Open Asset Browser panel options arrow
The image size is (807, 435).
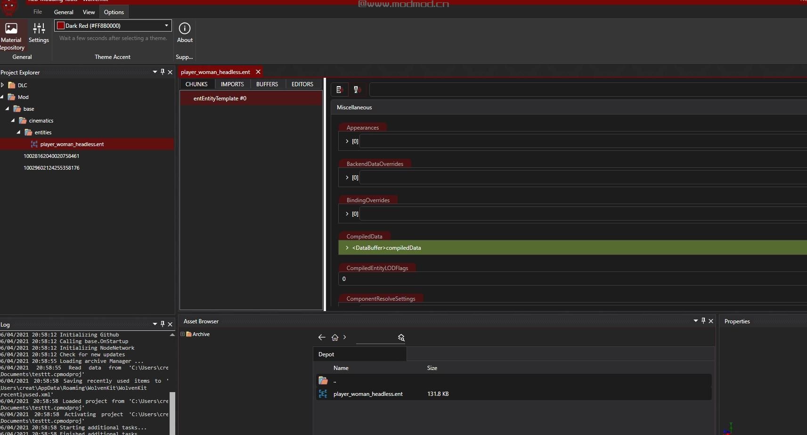pos(696,321)
